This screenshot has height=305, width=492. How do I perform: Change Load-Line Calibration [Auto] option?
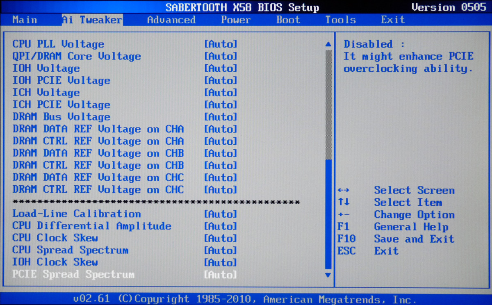(x=221, y=214)
